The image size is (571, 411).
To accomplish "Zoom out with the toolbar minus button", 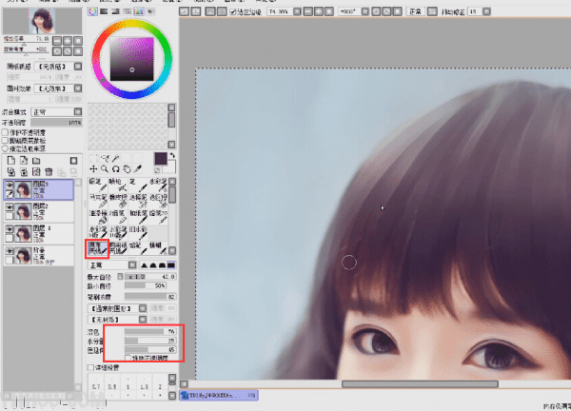I will (308, 11).
